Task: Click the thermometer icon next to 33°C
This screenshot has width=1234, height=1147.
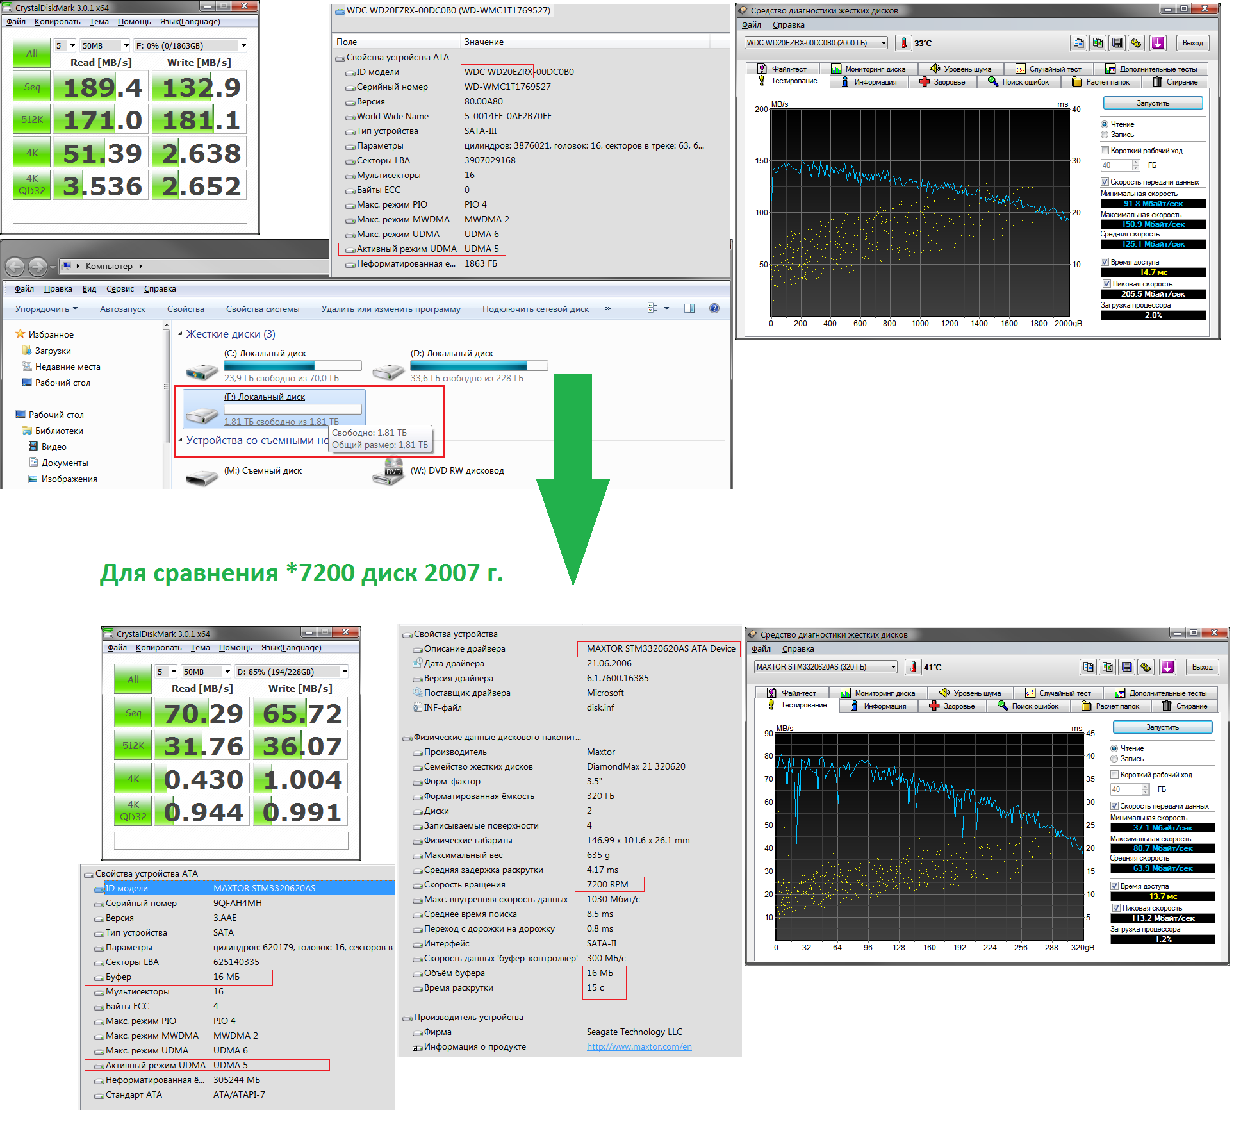Action: click(x=903, y=43)
